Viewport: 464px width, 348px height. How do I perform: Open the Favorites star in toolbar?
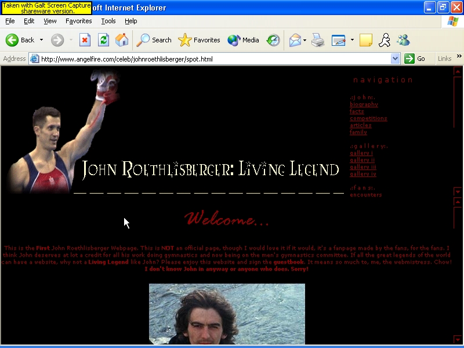coord(200,40)
